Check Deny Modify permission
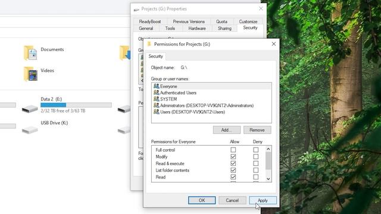Viewport: 381px width, 214px height. [x=255, y=156]
